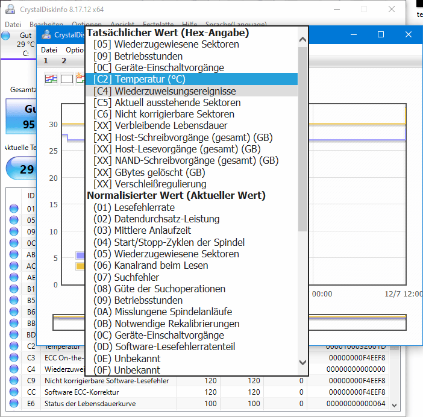Click the status circle of attribute row BD
The image size is (423, 417).
[14, 334]
